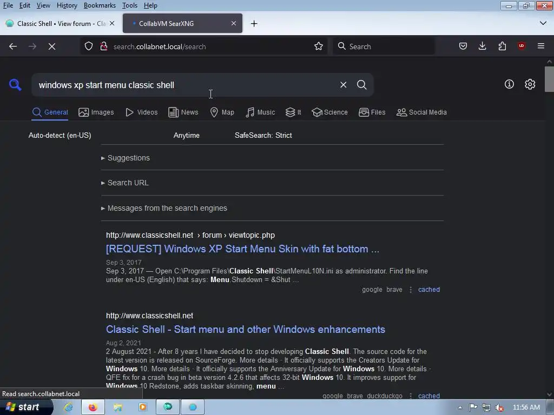The height and width of the screenshot is (415, 554).
Task: Open the Downloads panel
Action: point(482,46)
